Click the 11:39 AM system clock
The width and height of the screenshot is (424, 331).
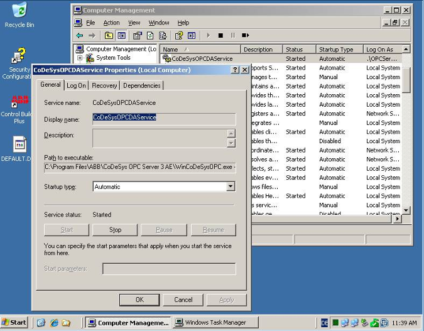(x=404, y=323)
